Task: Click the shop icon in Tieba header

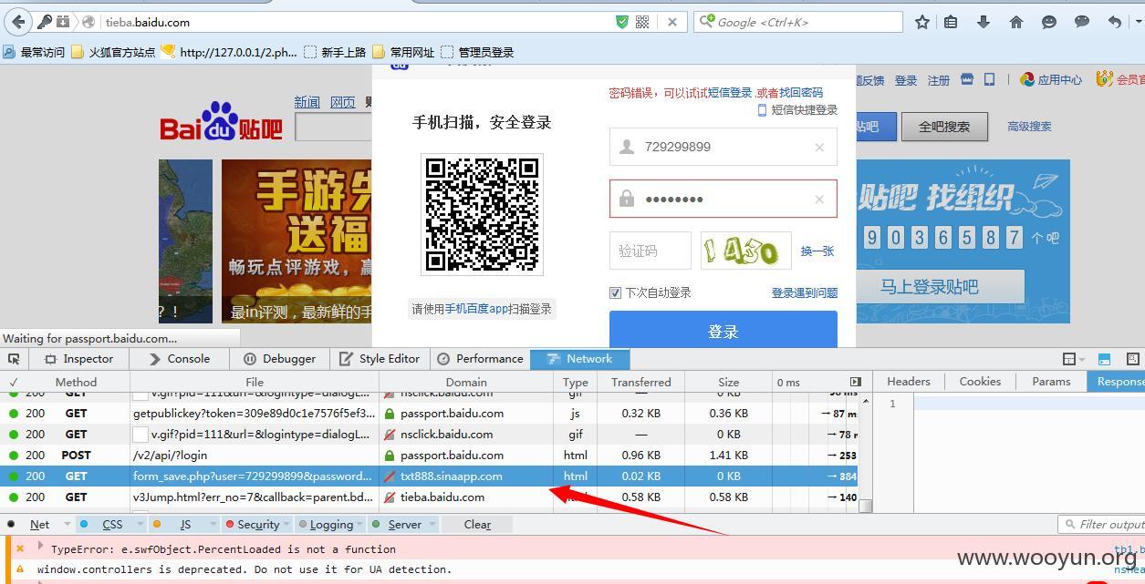Action: tap(967, 80)
